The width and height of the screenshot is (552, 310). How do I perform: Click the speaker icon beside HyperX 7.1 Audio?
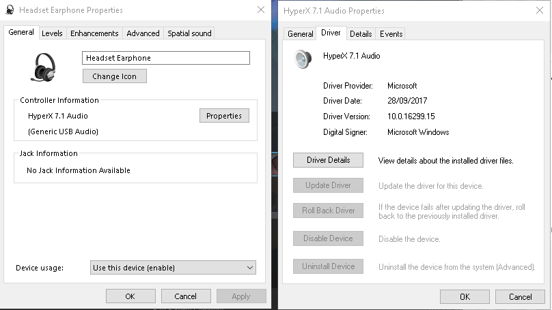coord(303,59)
